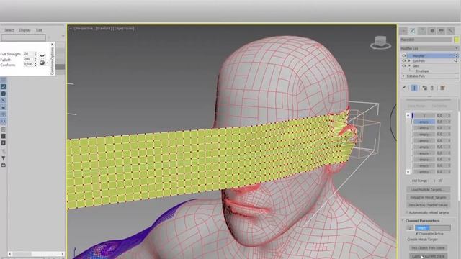This screenshot has width=461, height=259.
Task: Open the Create tab in command panel
Action: [404, 30]
